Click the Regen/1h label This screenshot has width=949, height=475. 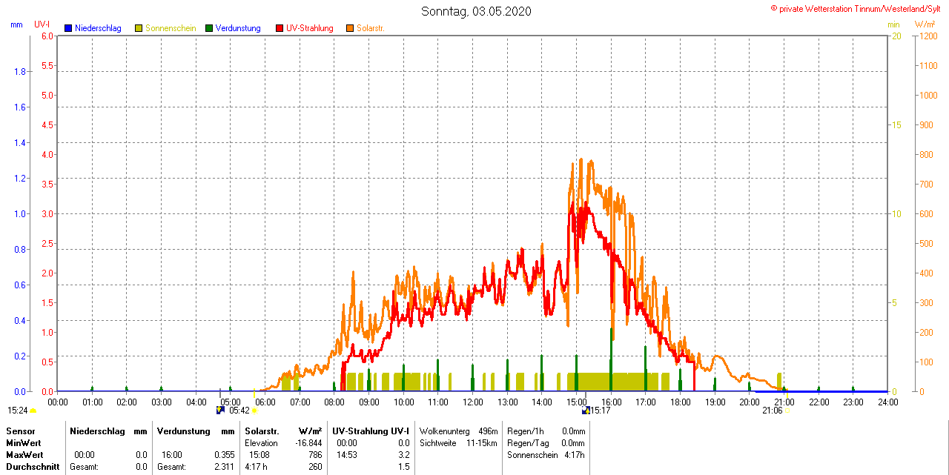[x=525, y=431]
